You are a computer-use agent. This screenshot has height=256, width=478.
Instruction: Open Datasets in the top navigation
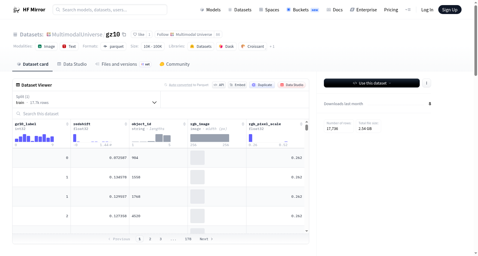pos(240,10)
